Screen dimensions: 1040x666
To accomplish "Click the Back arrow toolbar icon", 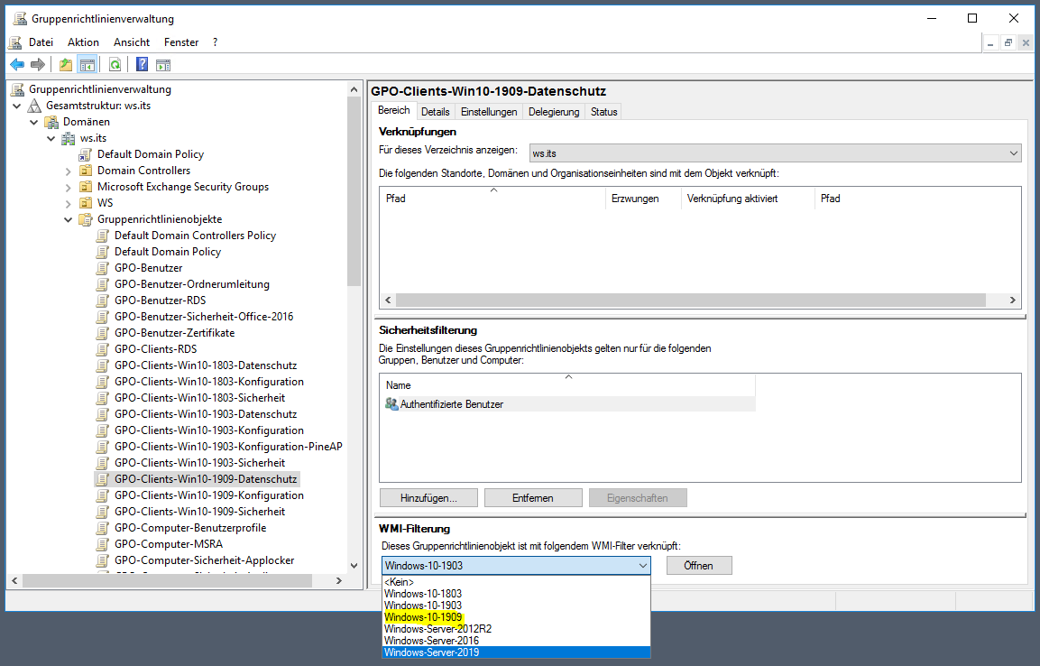I will tap(17, 64).
